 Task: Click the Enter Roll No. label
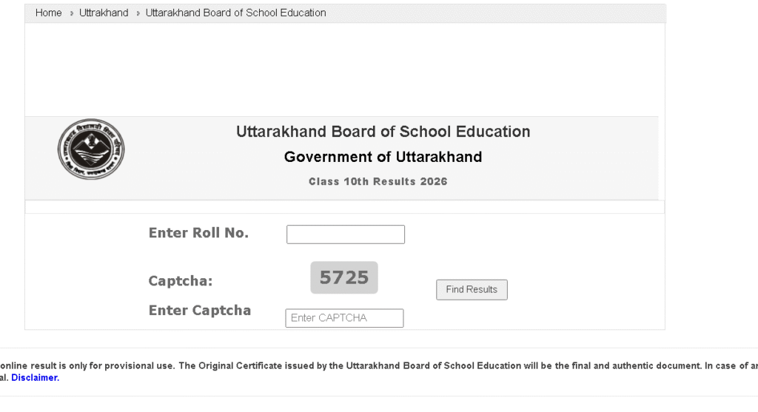(x=198, y=233)
